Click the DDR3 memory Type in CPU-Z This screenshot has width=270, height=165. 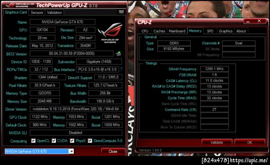[174, 43]
